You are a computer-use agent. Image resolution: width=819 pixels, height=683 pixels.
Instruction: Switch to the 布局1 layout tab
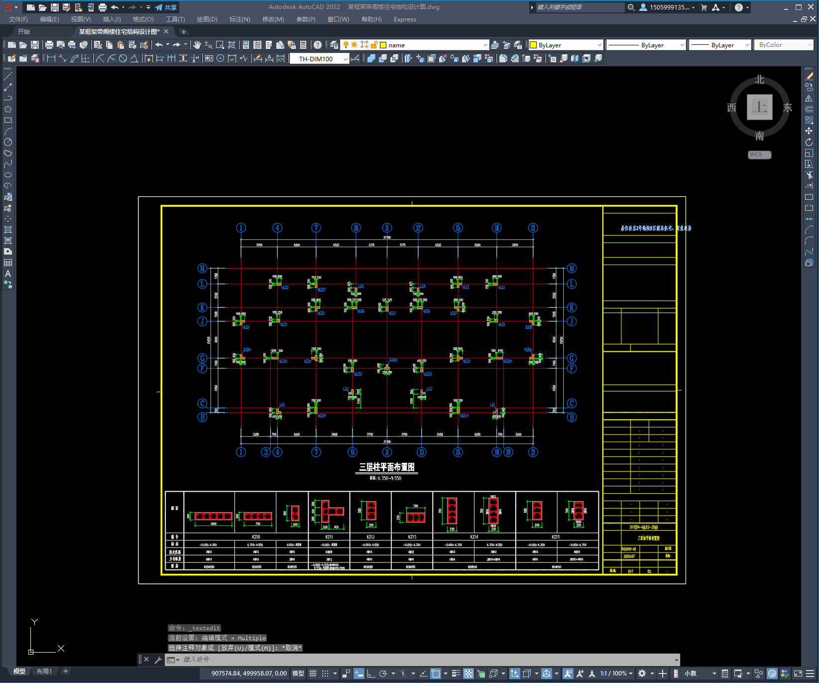click(x=44, y=672)
